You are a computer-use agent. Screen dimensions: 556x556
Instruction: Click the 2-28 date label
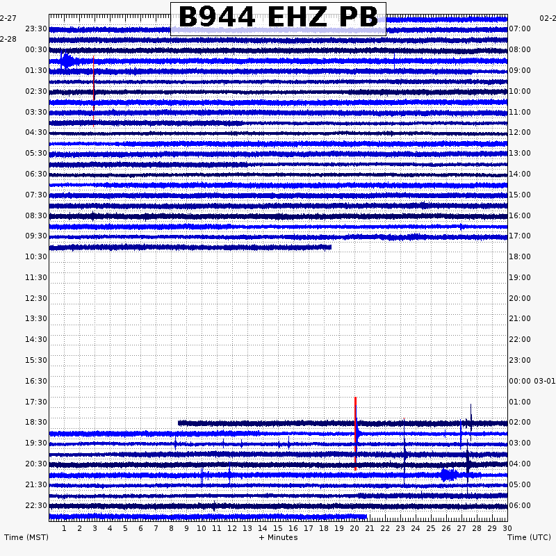[x=8, y=40]
